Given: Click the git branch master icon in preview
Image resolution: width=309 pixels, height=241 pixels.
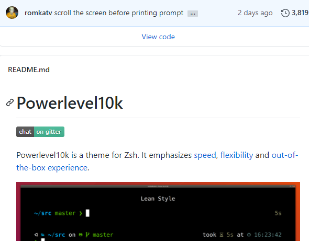Looking at the screenshot, I should pyautogui.click(x=87, y=235).
